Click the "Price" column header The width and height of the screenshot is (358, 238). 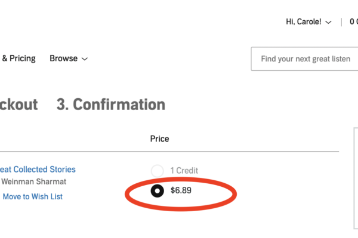tap(159, 139)
